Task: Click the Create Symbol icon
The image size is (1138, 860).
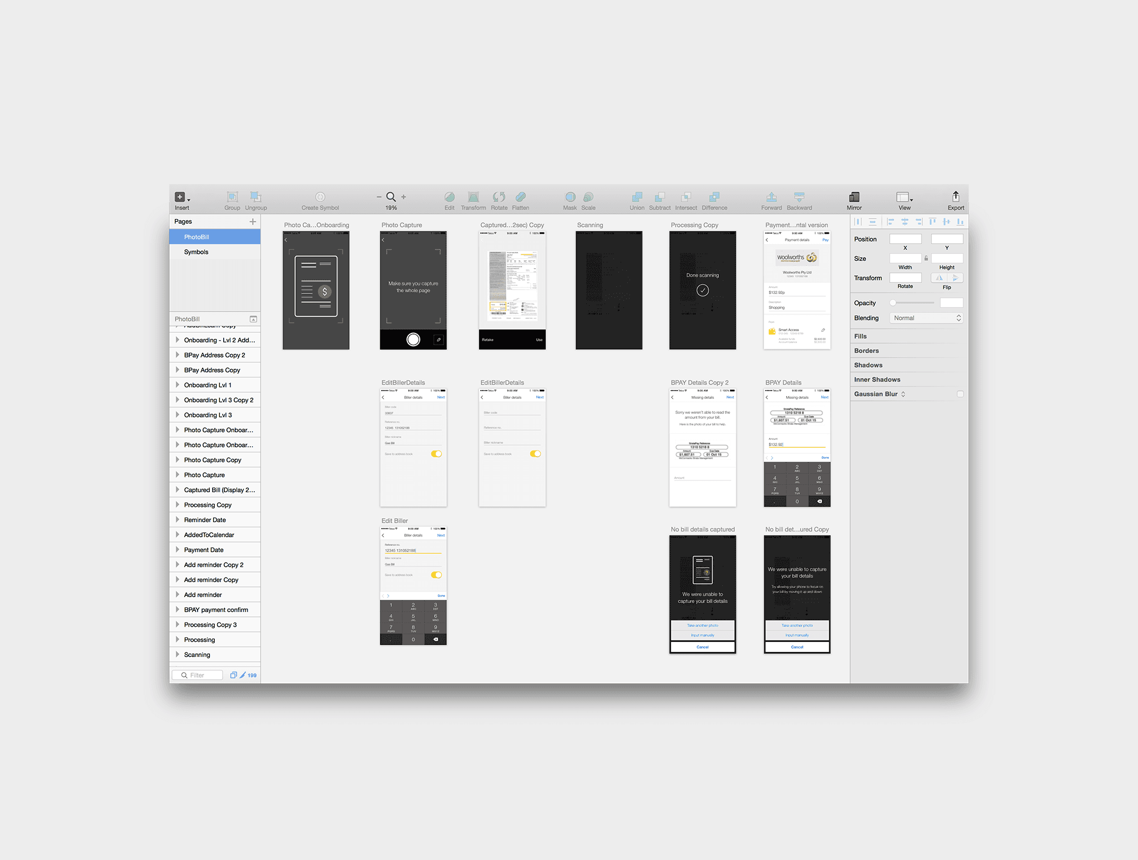Action: click(320, 197)
